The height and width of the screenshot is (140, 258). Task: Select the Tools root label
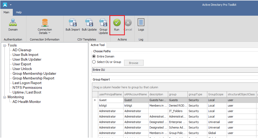(x=12, y=45)
